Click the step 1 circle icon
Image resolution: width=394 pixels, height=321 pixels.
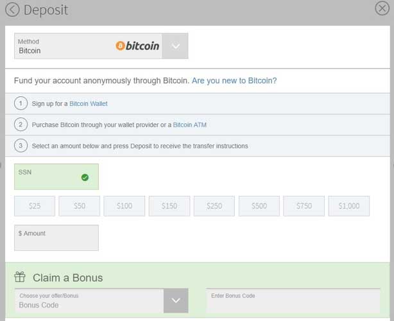pyautogui.click(x=21, y=103)
